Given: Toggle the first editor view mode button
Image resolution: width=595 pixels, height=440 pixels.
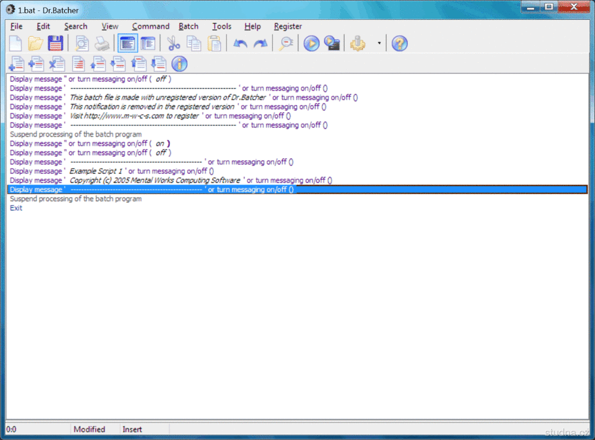Looking at the screenshot, I should click(x=127, y=44).
